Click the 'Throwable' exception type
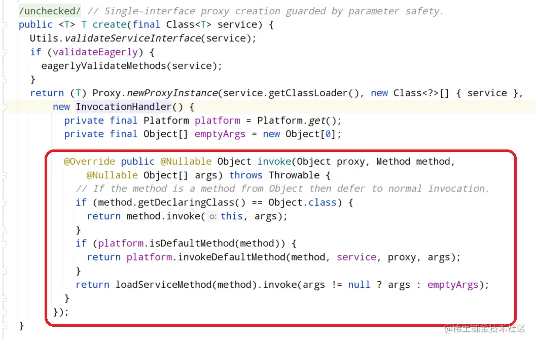Image resolution: width=536 pixels, height=344 pixels. [294, 175]
